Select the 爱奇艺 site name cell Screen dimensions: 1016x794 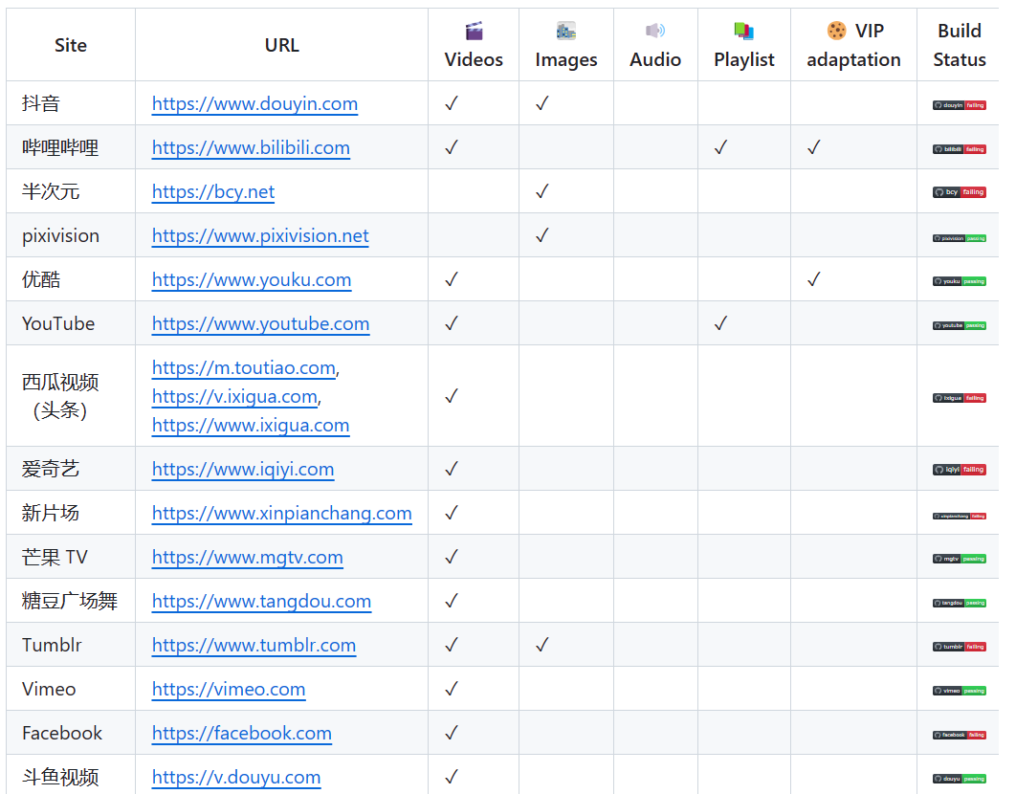[x=71, y=469]
